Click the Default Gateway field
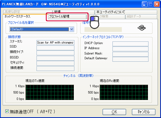 click(x=130, y=59)
